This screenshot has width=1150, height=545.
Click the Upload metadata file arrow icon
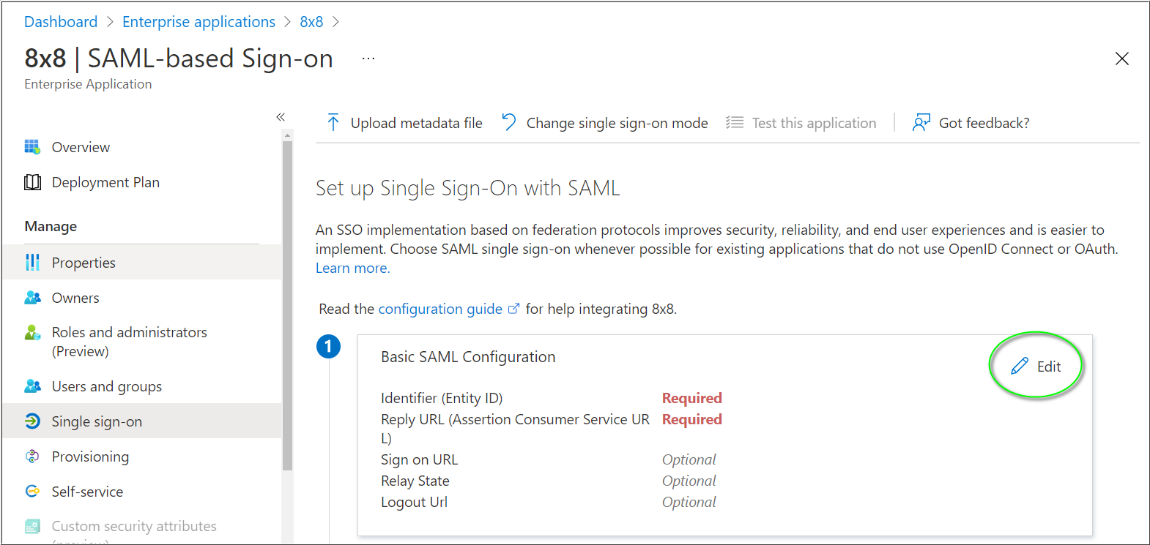[x=333, y=123]
